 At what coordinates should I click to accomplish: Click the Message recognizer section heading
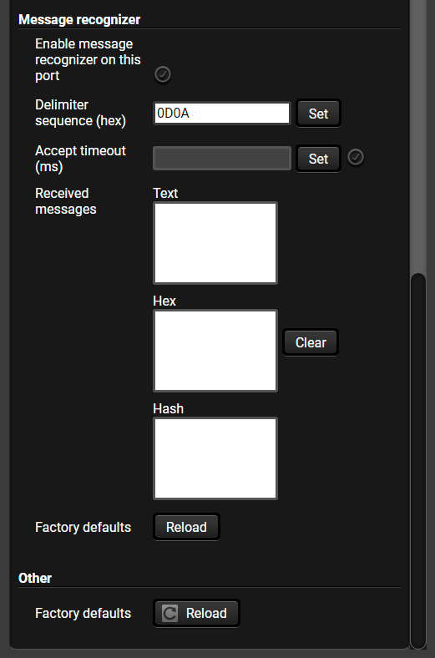[79, 20]
